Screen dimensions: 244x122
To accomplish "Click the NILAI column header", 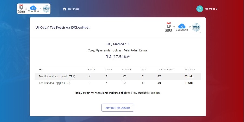I will point(144,69).
